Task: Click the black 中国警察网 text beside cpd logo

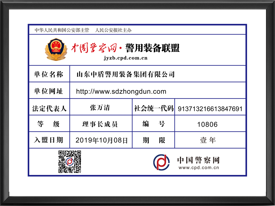Action: point(198,160)
